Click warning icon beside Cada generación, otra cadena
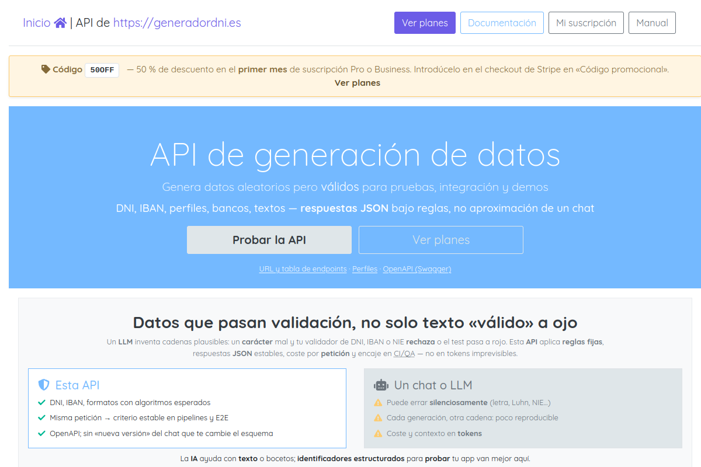Image resolution: width=701 pixels, height=467 pixels. (x=378, y=418)
